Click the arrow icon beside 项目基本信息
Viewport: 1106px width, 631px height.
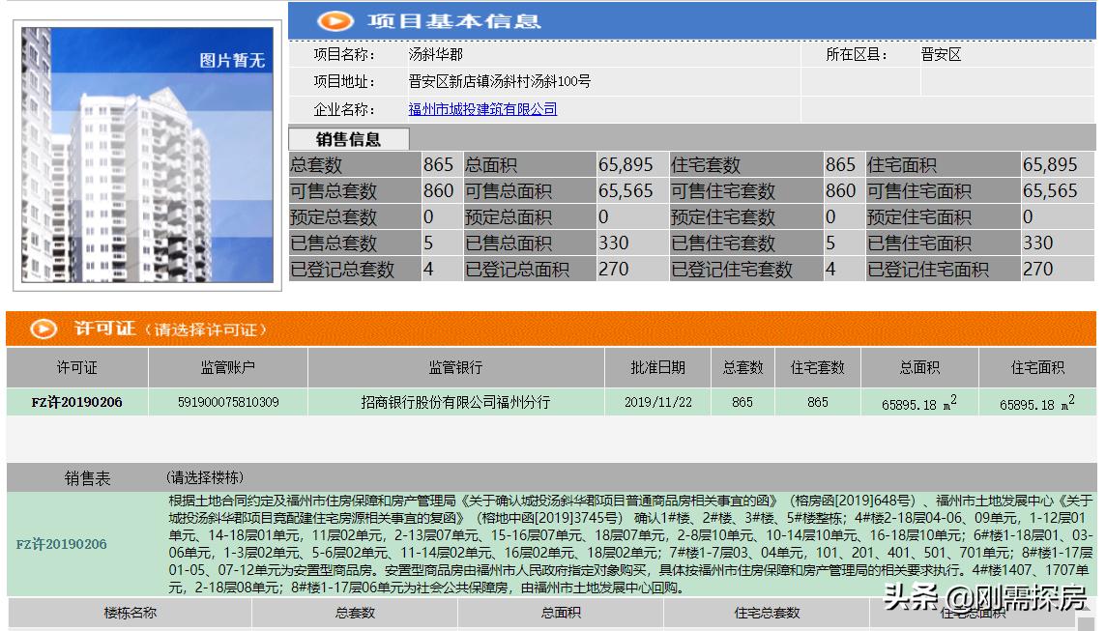pos(334,20)
